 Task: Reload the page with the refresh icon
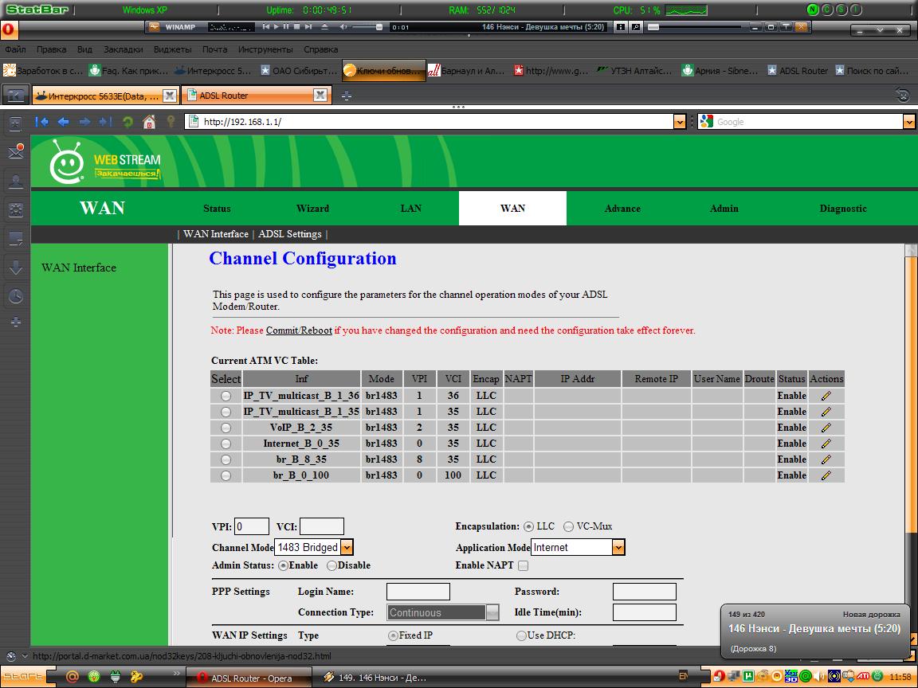[x=127, y=122]
